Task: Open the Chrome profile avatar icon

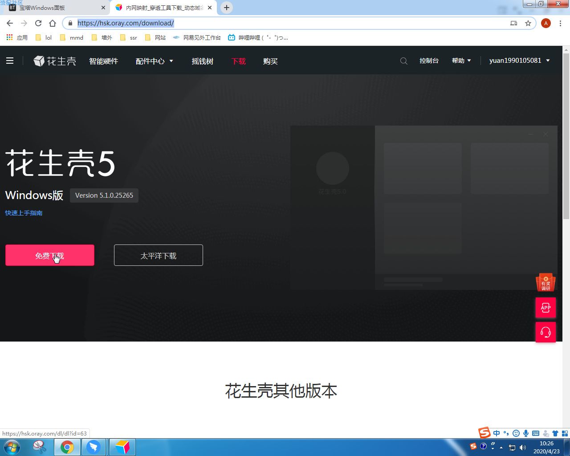Action: 546,23
